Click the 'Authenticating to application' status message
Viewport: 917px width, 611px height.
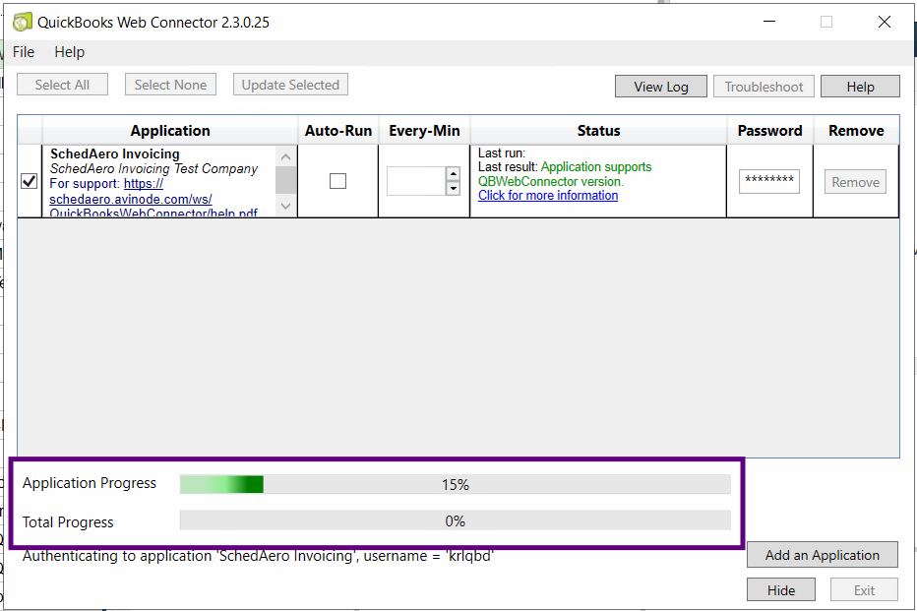coord(258,556)
